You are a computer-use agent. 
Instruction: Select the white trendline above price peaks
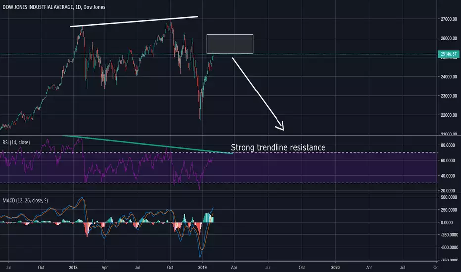pos(134,22)
